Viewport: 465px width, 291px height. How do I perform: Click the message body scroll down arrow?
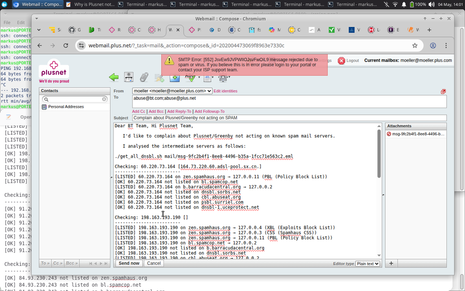[x=379, y=256]
